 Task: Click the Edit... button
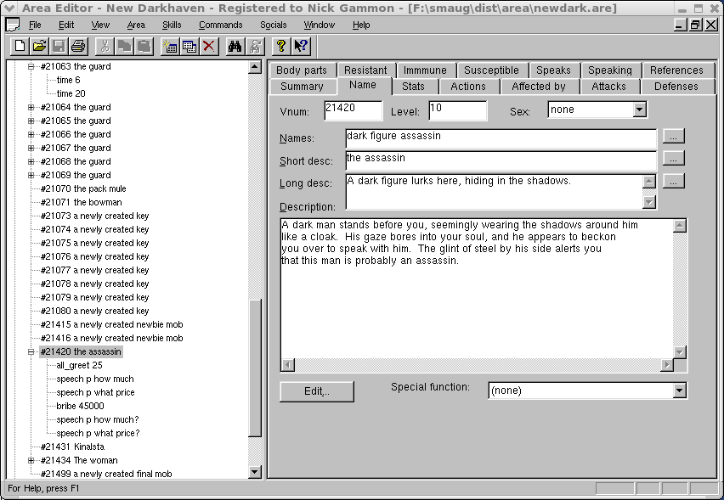(x=317, y=391)
